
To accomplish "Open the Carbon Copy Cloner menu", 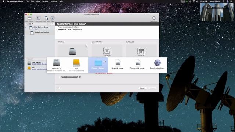I will pyautogui.click(x=15, y=1).
